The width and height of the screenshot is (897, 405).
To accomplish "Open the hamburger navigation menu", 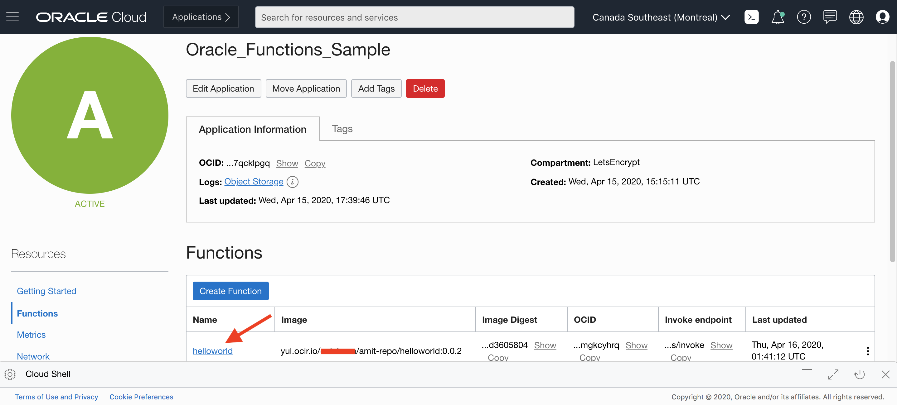I will coord(12,17).
